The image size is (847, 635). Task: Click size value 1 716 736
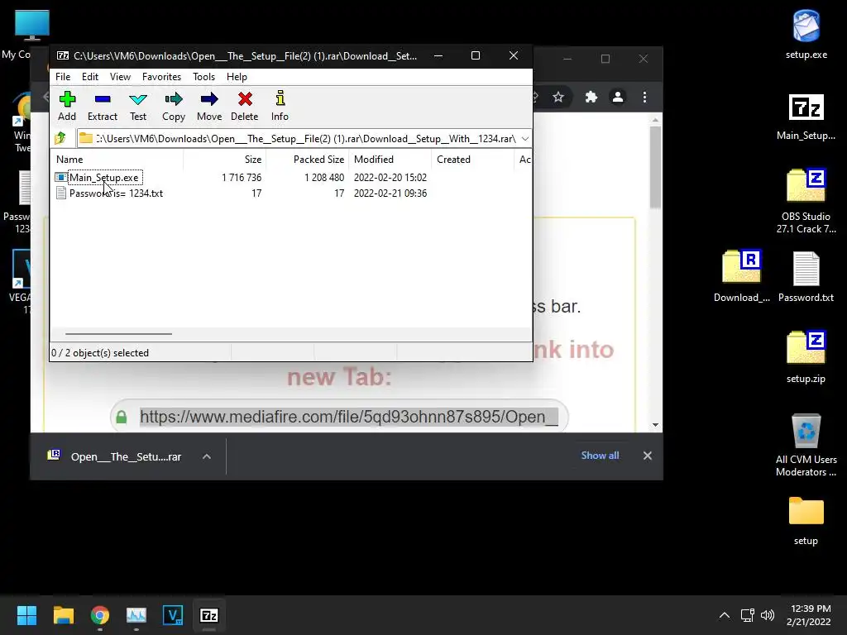pos(242,178)
